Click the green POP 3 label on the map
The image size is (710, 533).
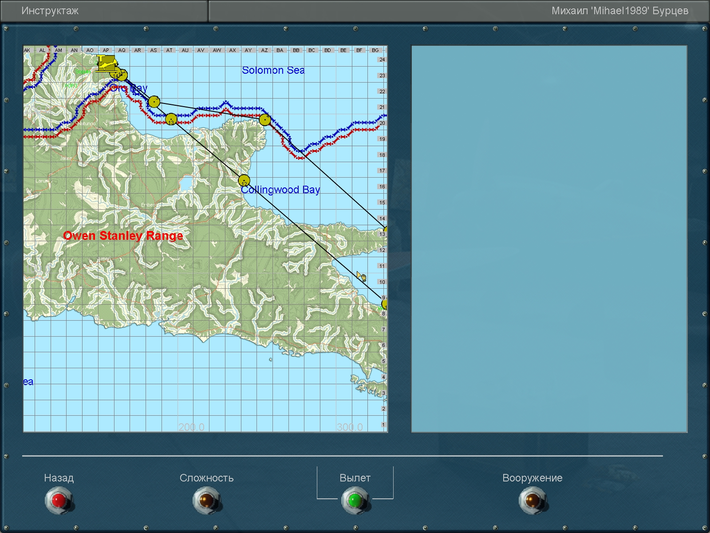click(x=71, y=86)
